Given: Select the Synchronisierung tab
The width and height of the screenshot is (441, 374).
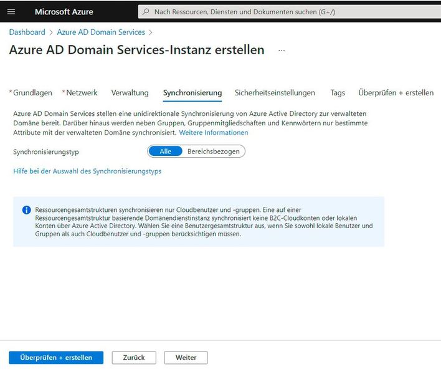Looking at the screenshot, I should (x=192, y=93).
